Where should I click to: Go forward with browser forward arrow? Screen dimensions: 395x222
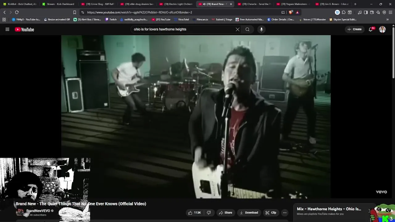pyautogui.click(x=10, y=12)
